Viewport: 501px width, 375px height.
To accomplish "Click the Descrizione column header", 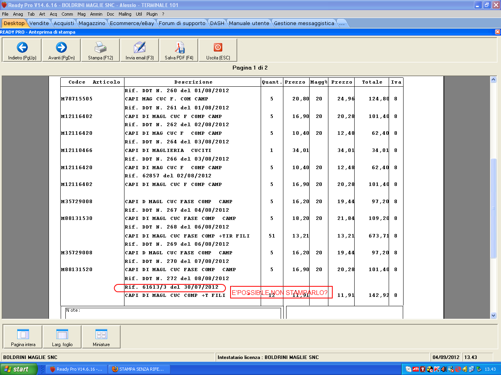I will [193, 82].
